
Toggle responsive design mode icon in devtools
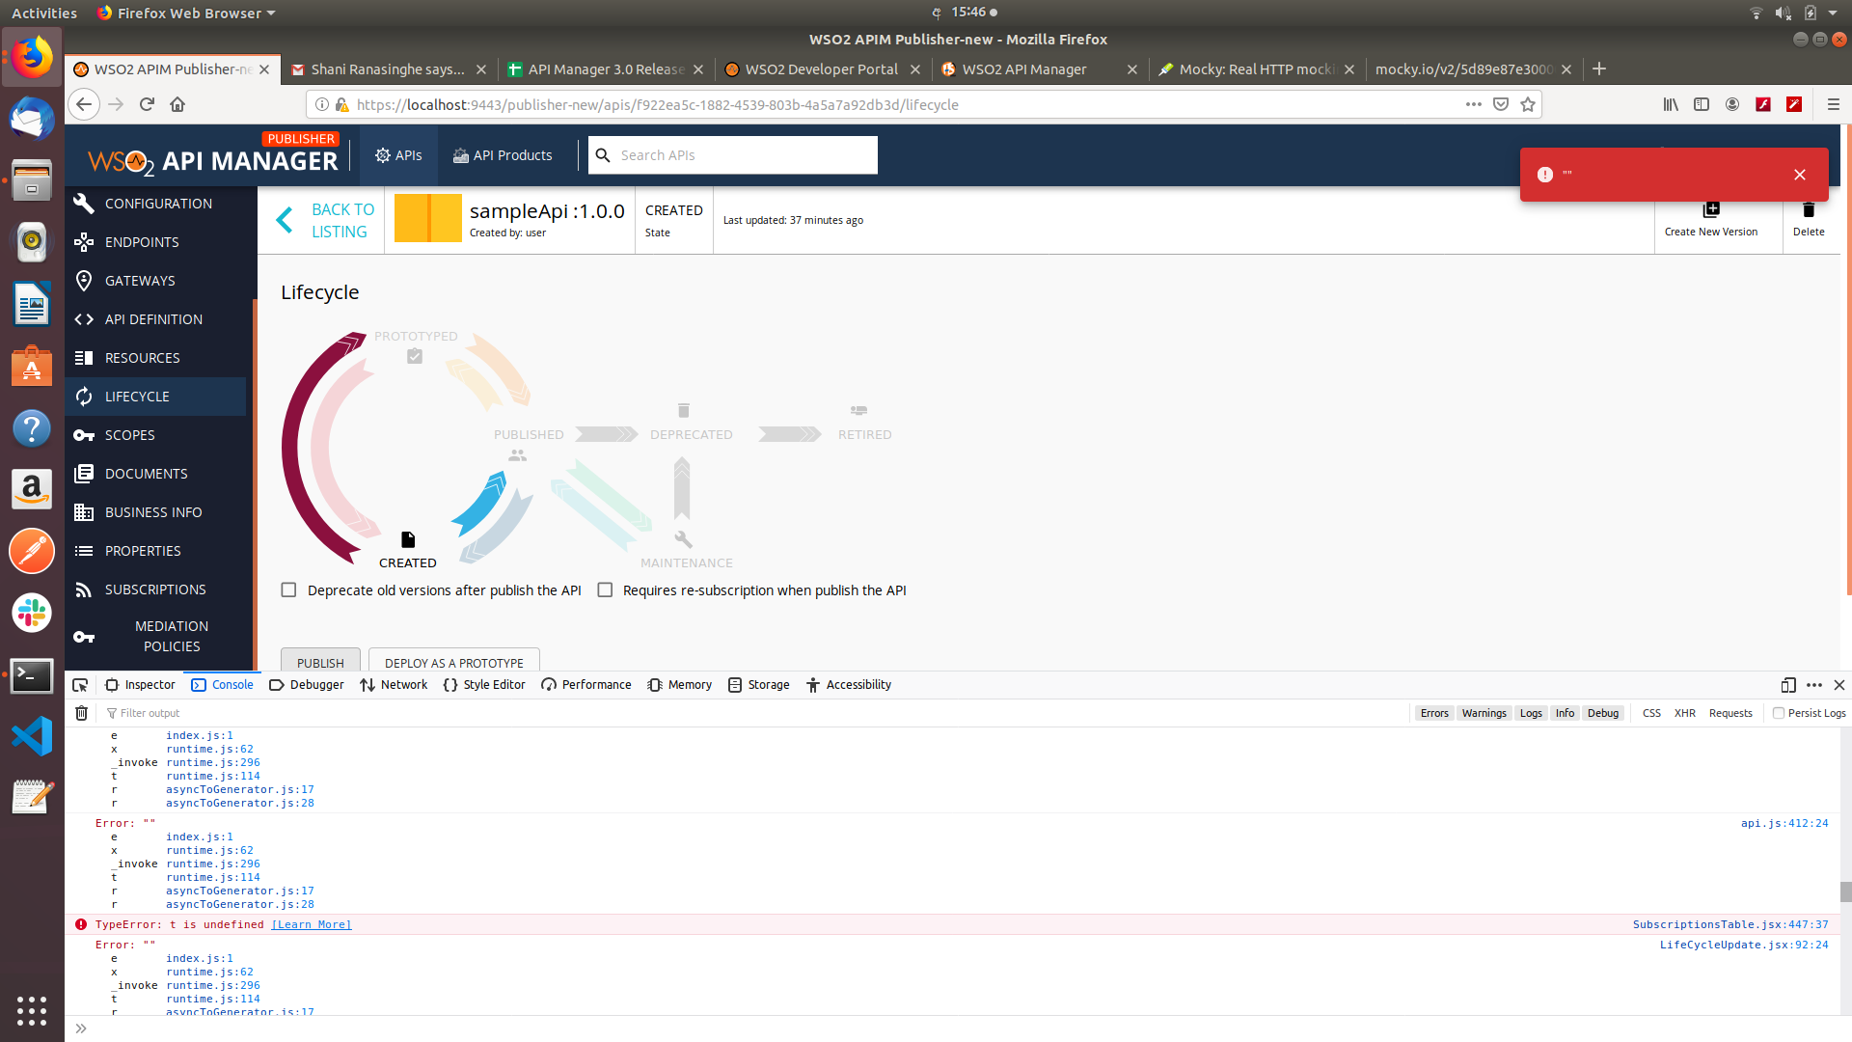[x=1788, y=685]
